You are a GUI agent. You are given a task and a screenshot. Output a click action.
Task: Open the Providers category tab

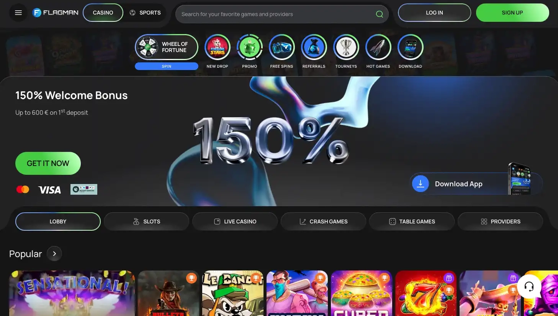(500, 222)
